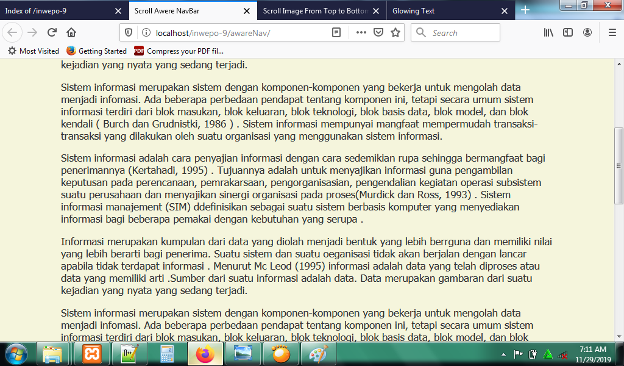Go back to the previous page
624x366 pixels.
12,33
